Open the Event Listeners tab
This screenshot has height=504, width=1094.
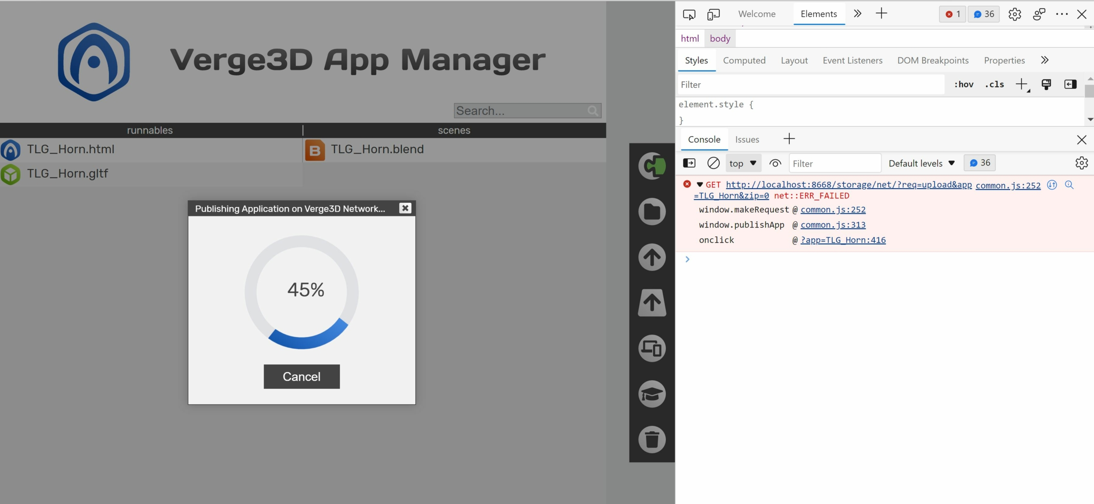point(852,61)
